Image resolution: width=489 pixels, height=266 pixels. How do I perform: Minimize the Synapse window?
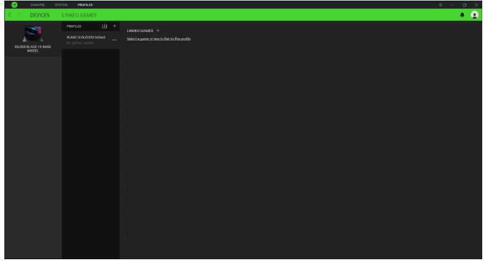point(452,5)
